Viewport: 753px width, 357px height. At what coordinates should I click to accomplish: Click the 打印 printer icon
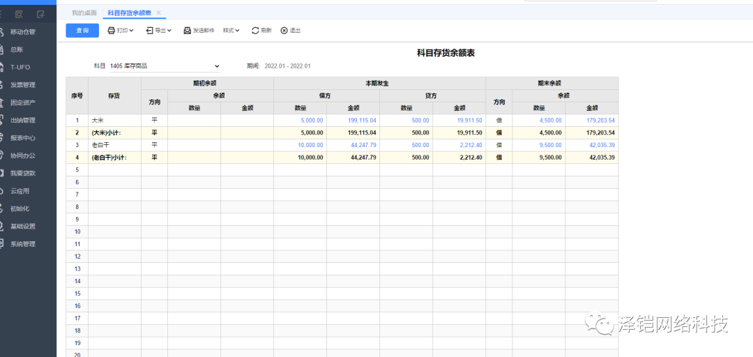point(112,31)
